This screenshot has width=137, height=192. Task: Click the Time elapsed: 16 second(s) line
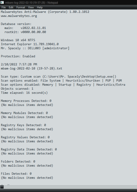point(24,93)
